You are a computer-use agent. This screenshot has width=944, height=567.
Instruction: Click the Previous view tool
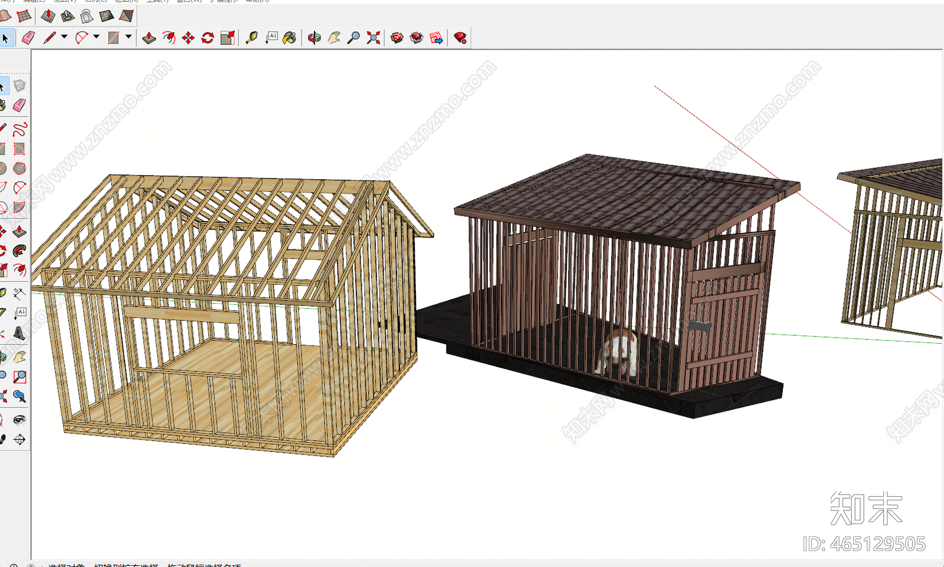[x=19, y=396]
